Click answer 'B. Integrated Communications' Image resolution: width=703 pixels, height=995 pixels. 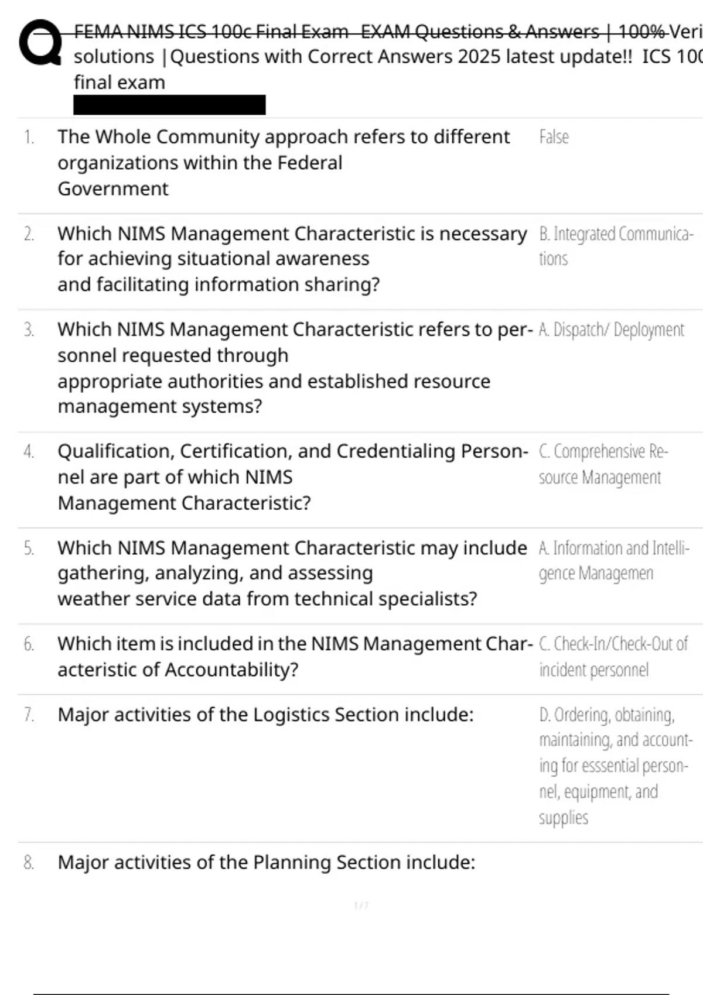[x=616, y=246]
